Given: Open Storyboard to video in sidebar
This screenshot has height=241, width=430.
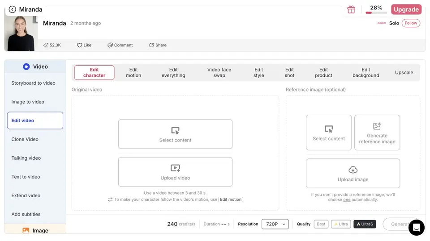Looking at the screenshot, I should [33, 83].
